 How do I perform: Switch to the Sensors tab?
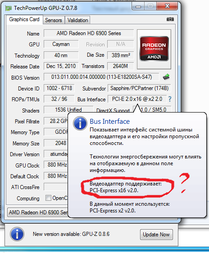point(54,20)
